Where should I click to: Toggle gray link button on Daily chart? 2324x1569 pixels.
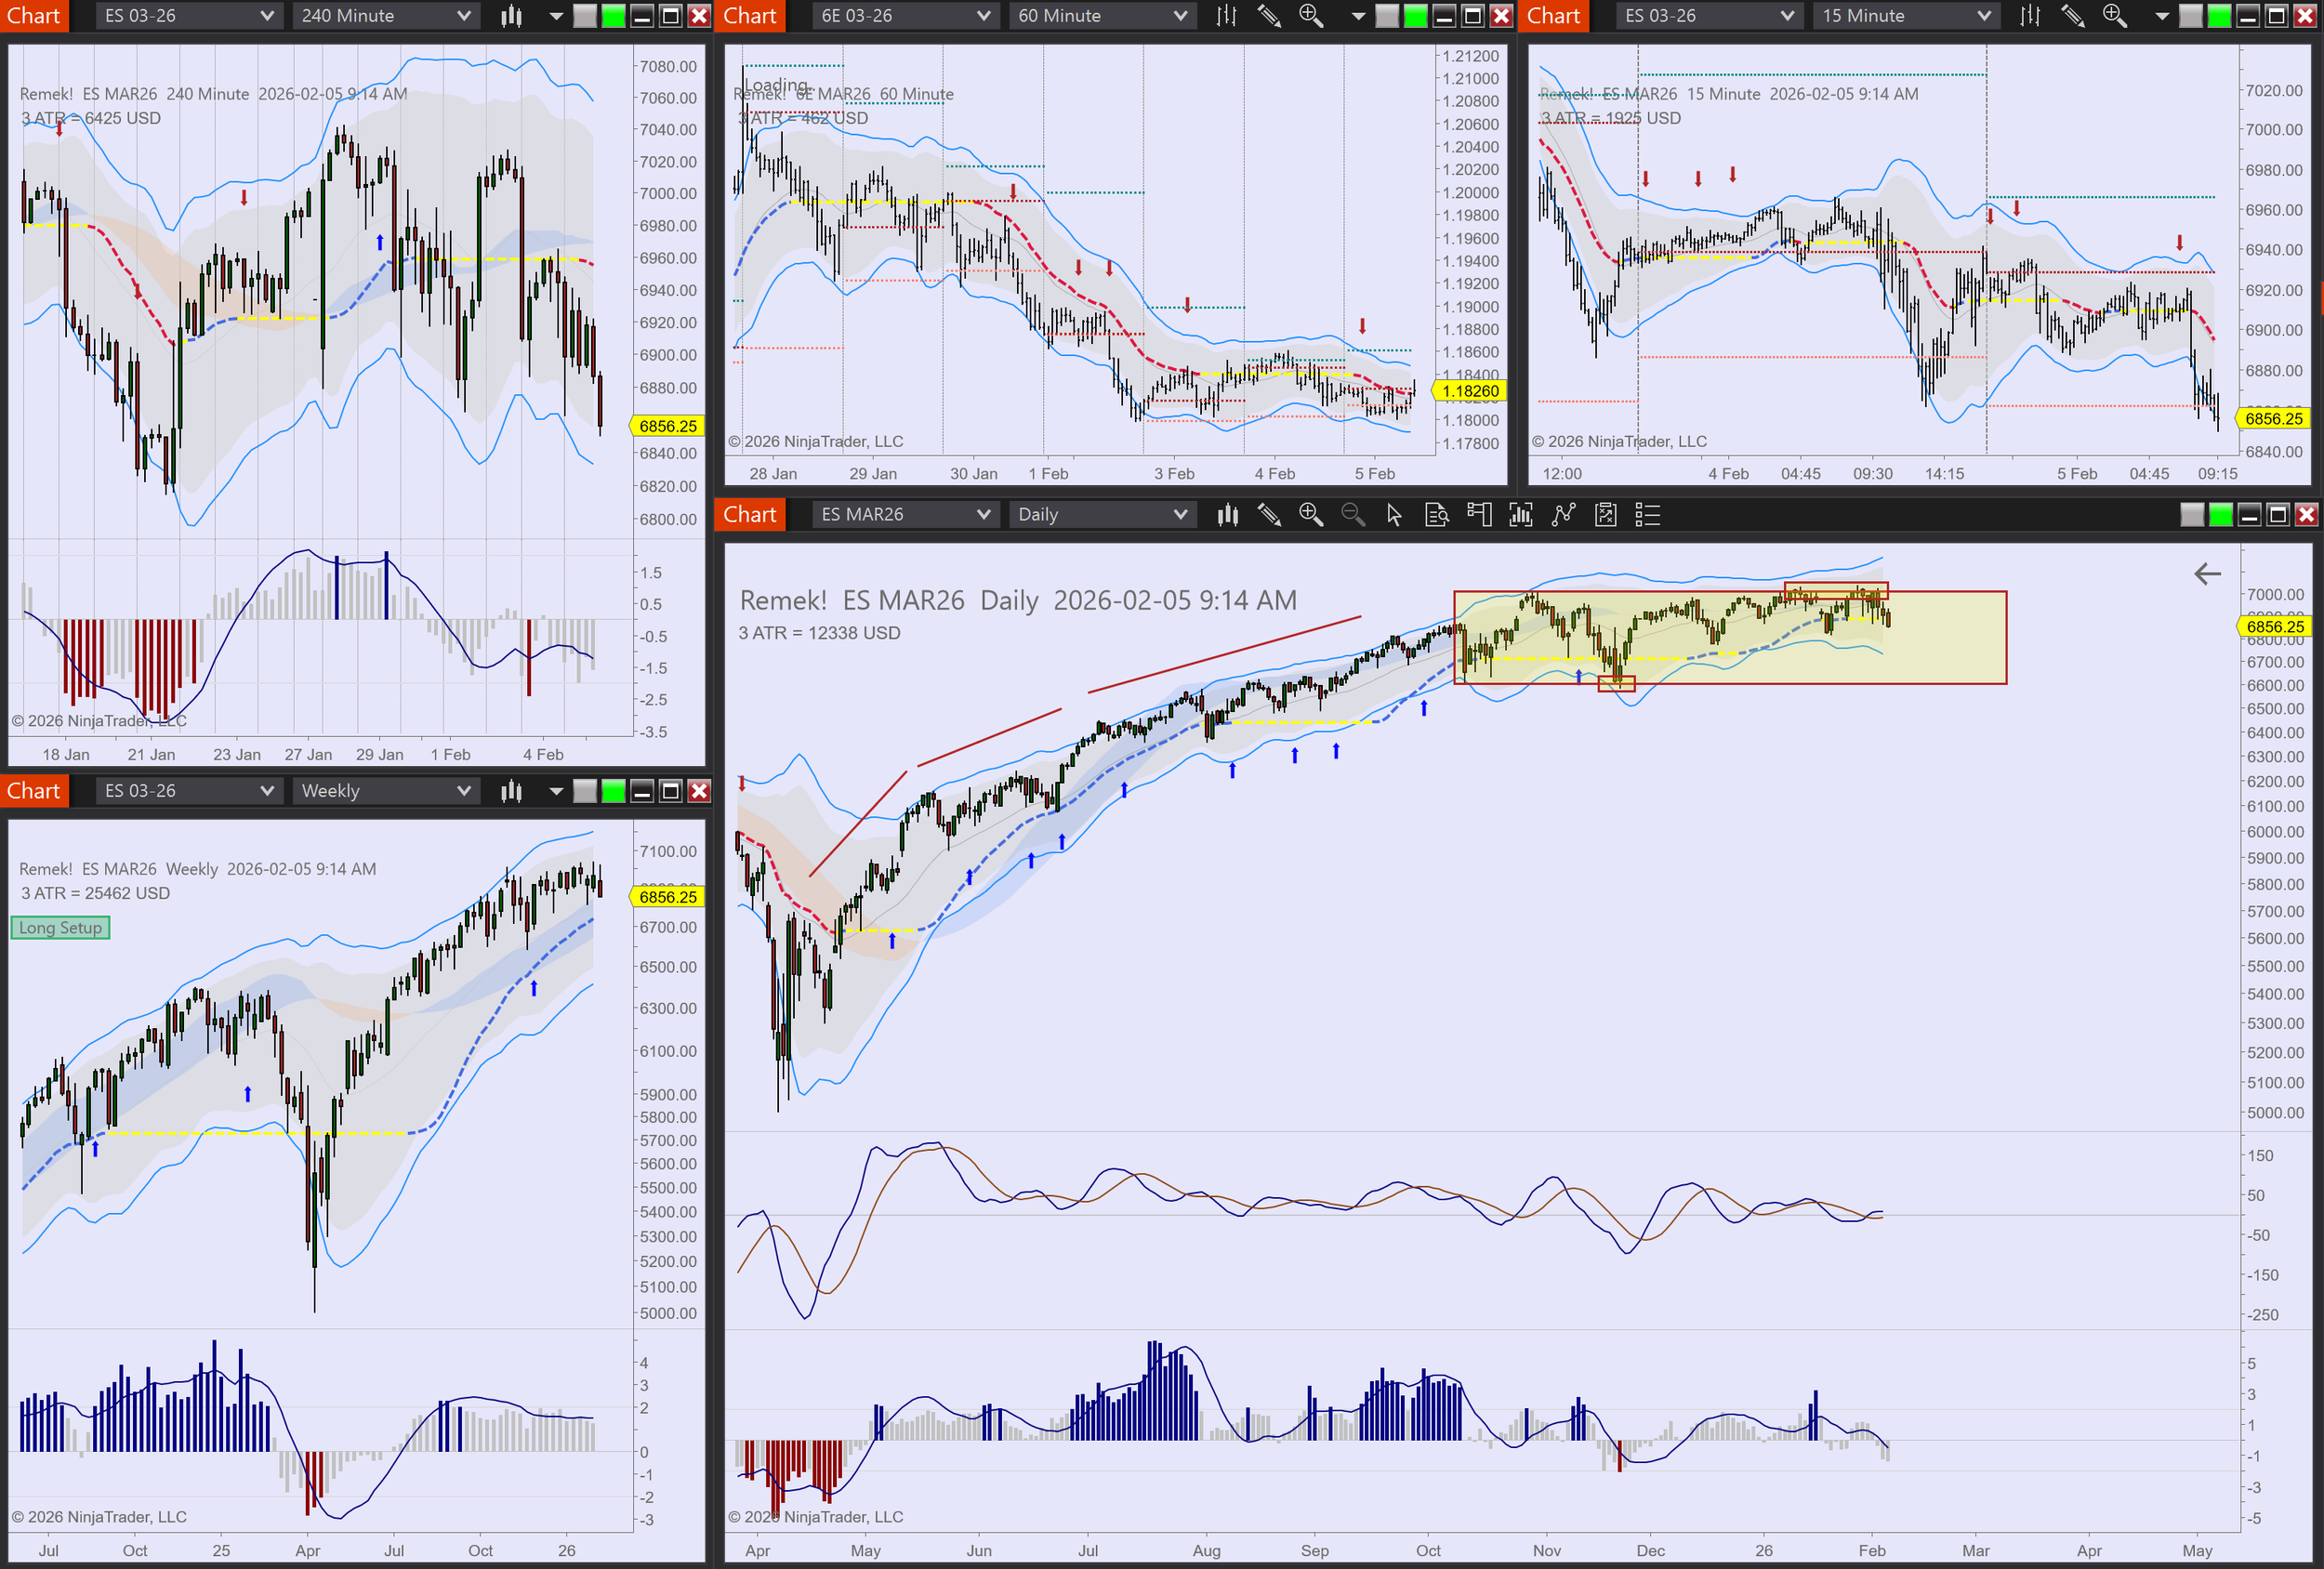tap(2192, 515)
